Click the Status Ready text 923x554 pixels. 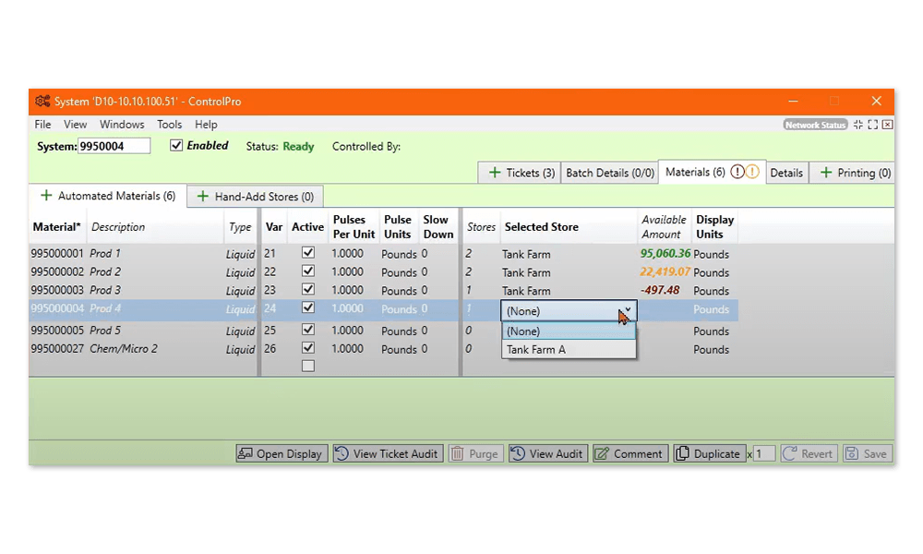(281, 146)
